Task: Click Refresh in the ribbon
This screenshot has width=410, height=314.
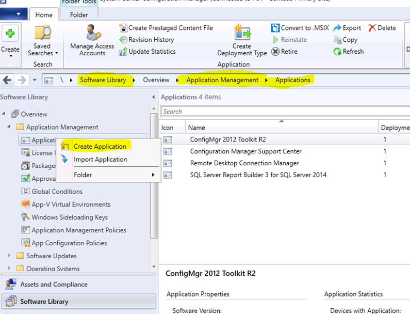Action: pos(349,51)
